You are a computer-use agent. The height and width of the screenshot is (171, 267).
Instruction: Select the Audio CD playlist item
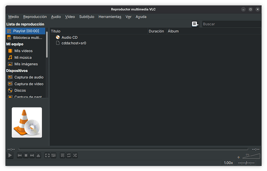(x=70, y=37)
